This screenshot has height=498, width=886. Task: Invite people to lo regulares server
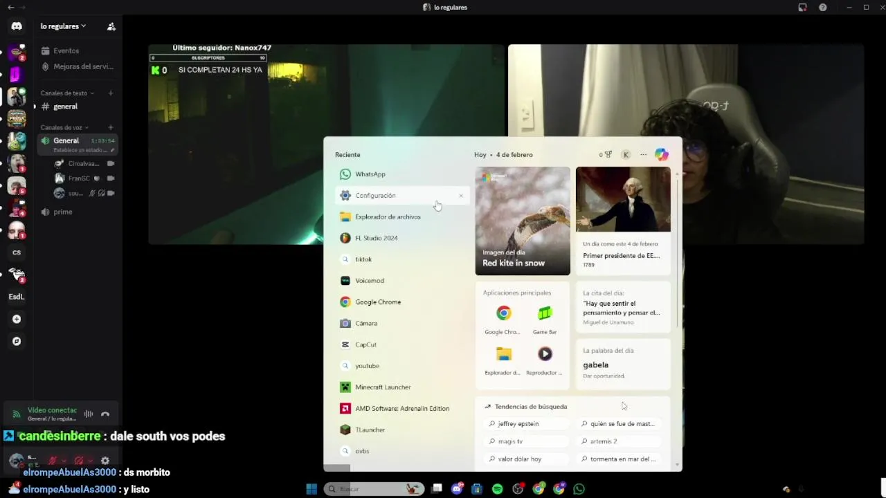point(111,26)
